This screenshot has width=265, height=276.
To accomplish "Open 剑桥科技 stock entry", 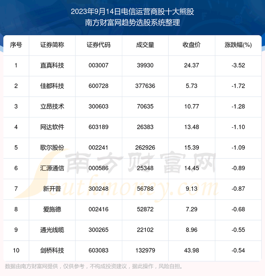I will [52, 251].
